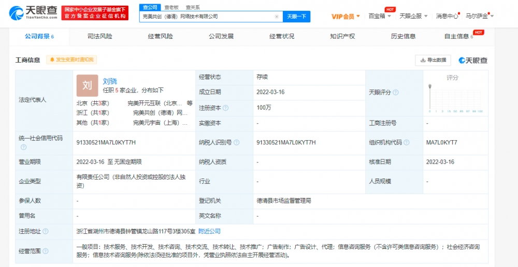Switch to the 司法风险 tab
This screenshot has height=267, width=518.
(99, 36)
